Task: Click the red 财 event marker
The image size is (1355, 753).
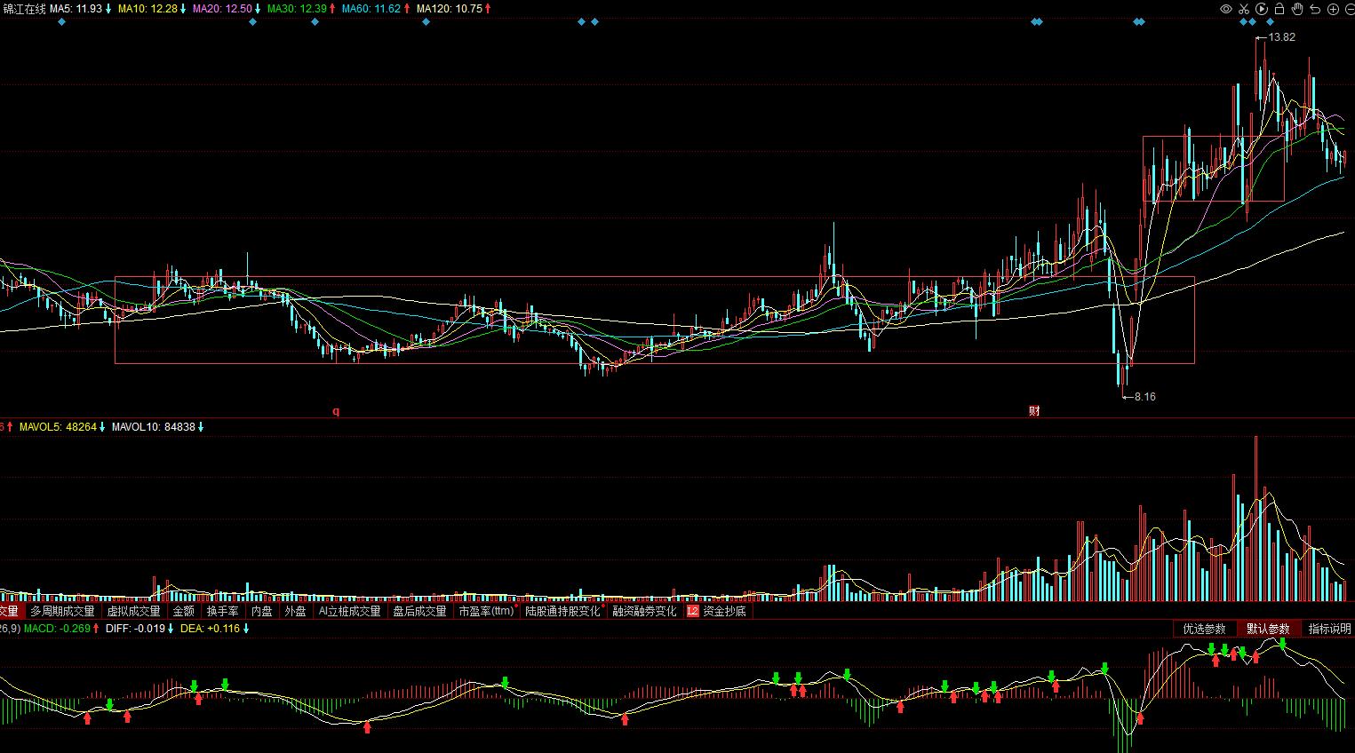Action: tap(1034, 411)
